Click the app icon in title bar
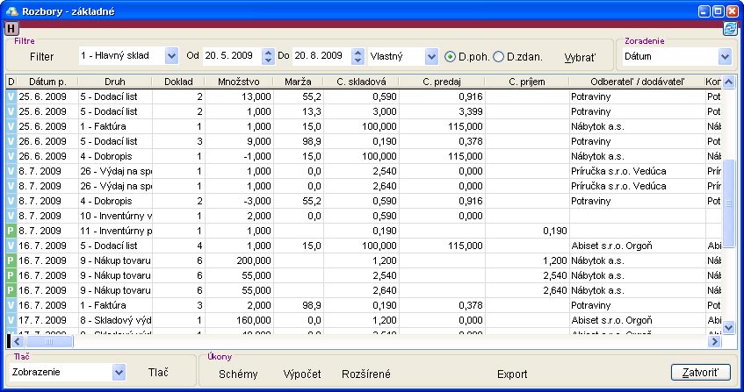This screenshot has width=744, height=392. click(11, 11)
